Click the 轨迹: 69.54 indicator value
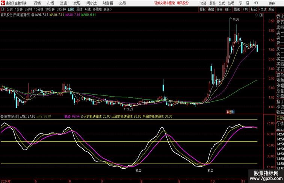 pos(72,116)
